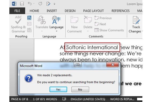Click the Microsoft Word dialog title
Screen dimensions: 152x102
31,66
